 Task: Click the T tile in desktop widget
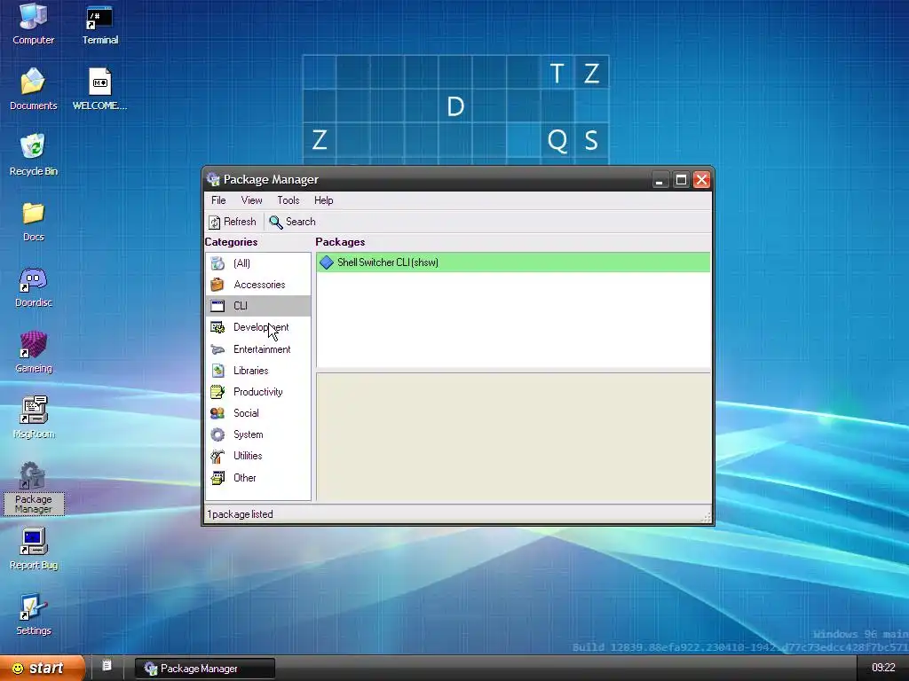pos(557,73)
